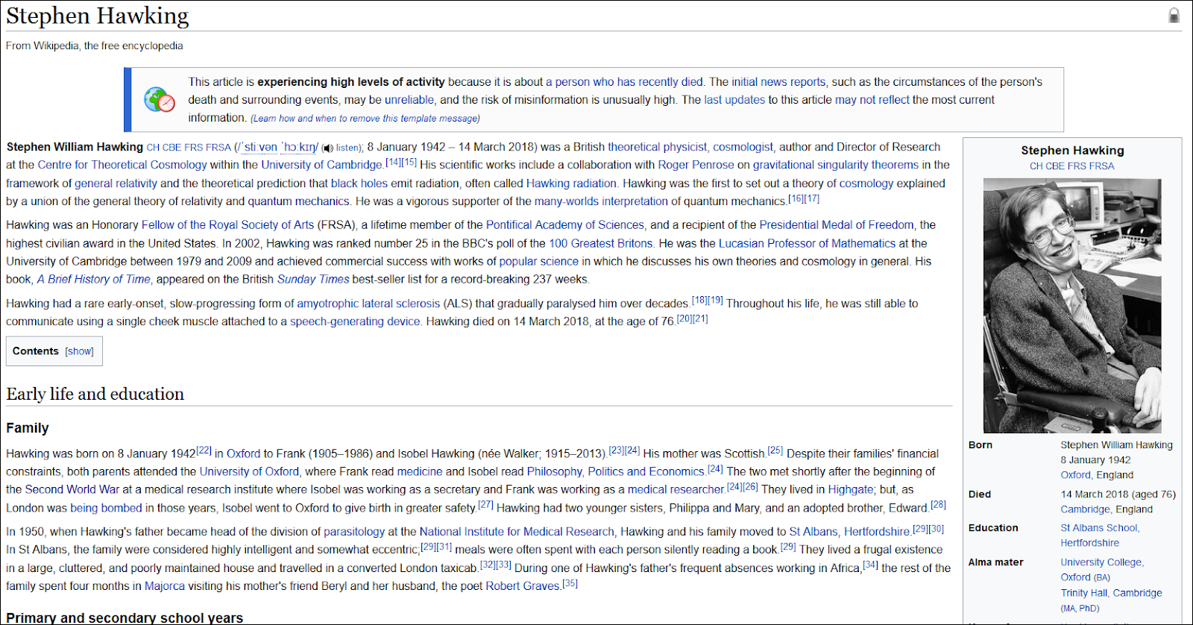Screen dimensions: 1193x625
Task: Open 'Fellow of the Royal Society of Arts' link
Action: [227, 225]
